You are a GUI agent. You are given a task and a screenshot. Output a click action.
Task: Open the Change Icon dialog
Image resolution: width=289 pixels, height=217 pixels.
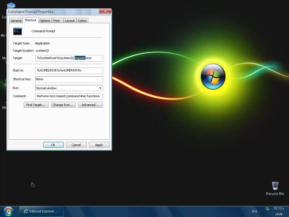click(x=63, y=105)
